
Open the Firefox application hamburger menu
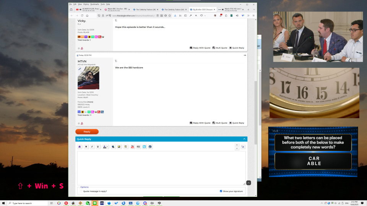point(253,16)
